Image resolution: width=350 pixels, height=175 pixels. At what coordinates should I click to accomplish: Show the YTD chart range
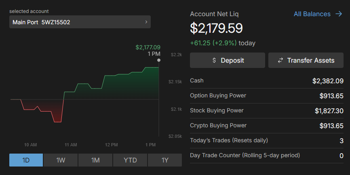130,160
